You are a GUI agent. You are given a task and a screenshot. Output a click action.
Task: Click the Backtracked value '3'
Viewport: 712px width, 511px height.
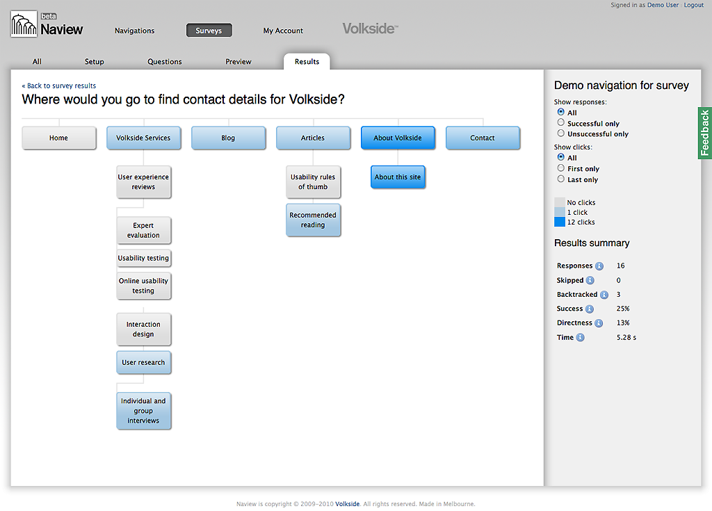[618, 294]
